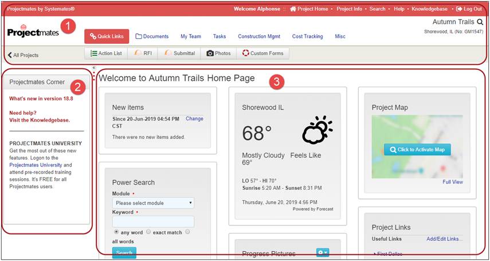The image size is (490, 261).
Task: Open the Progress Pictures settings dropdown
Action: click(x=323, y=252)
